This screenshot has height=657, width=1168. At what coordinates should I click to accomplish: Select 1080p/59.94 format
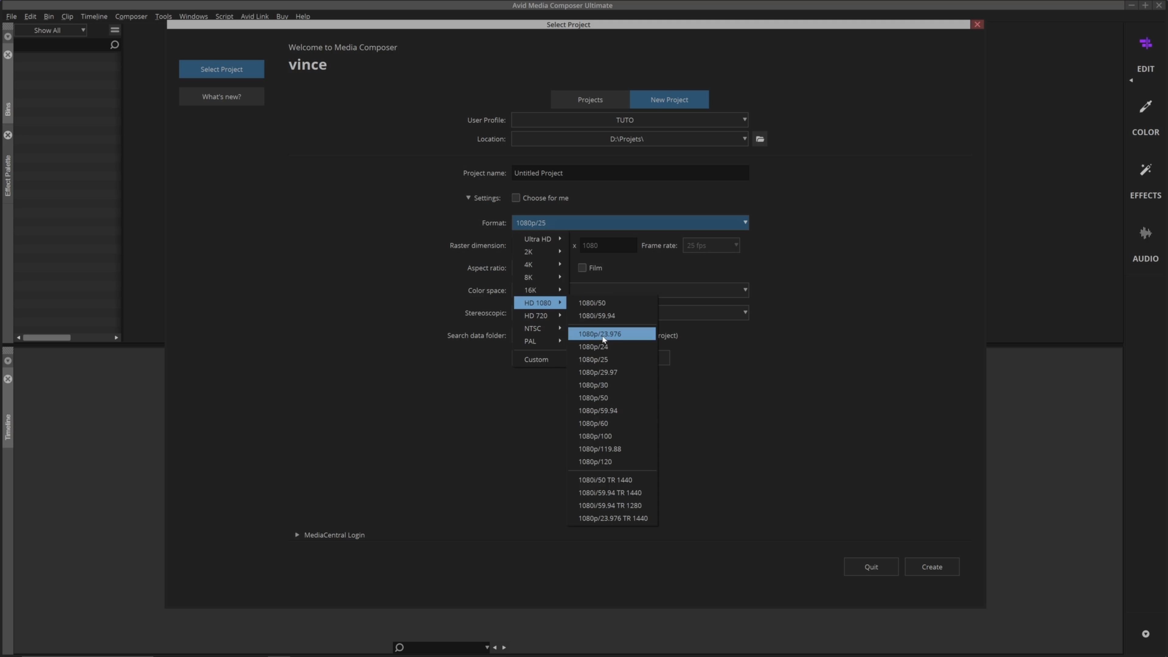612,410
